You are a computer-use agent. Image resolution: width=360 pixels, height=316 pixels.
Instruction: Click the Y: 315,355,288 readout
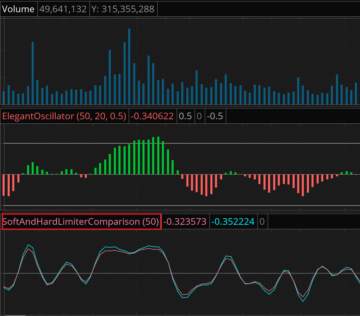(x=123, y=9)
